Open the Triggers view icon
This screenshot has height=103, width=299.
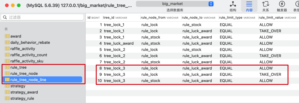click(x=282, y=4)
